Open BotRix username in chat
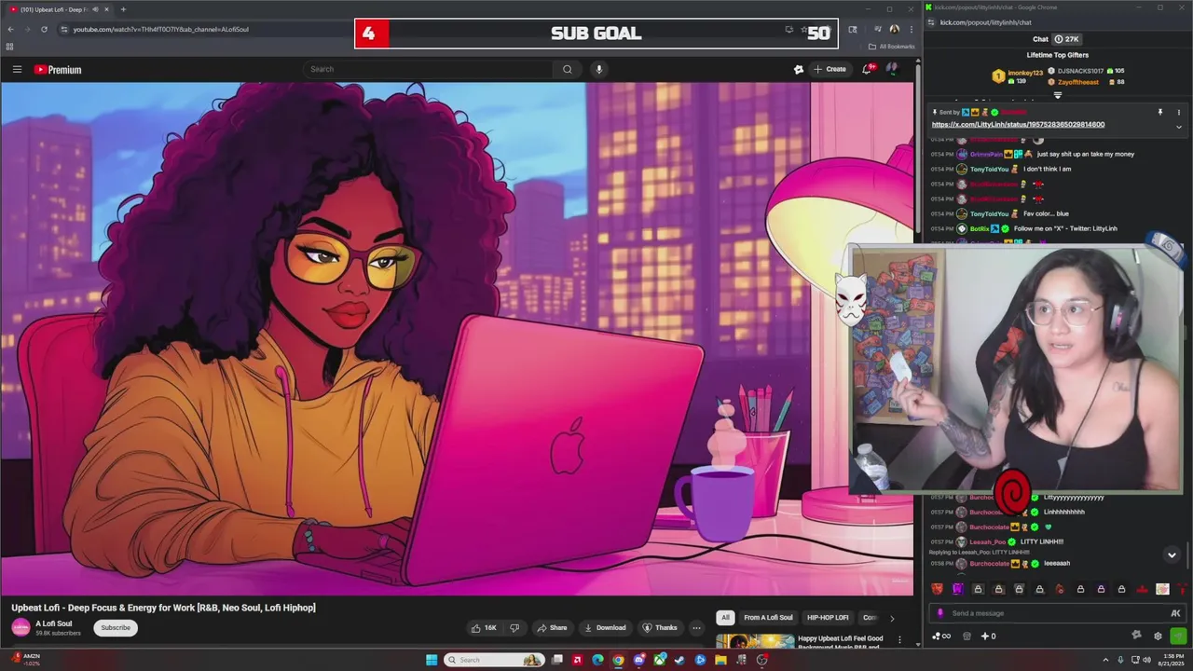The image size is (1193, 671). (x=979, y=228)
